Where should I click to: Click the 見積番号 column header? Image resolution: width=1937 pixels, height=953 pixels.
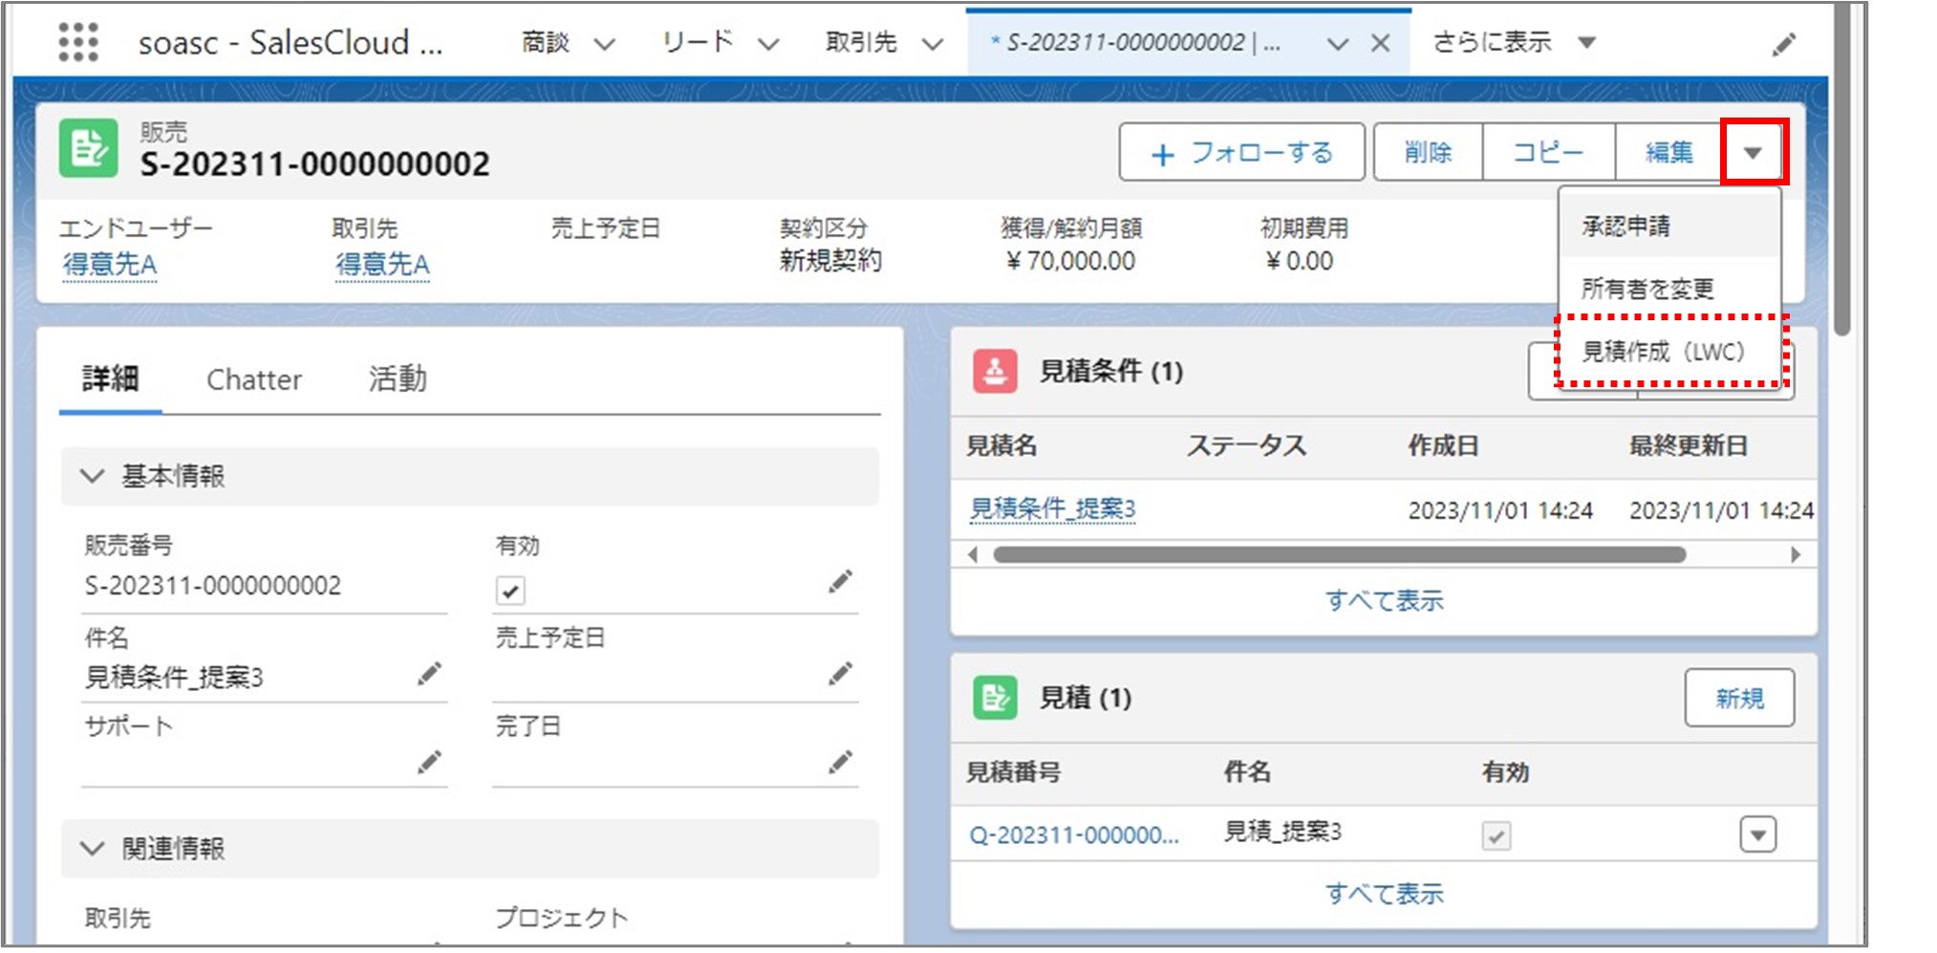pyautogui.click(x=1013, y=771)
